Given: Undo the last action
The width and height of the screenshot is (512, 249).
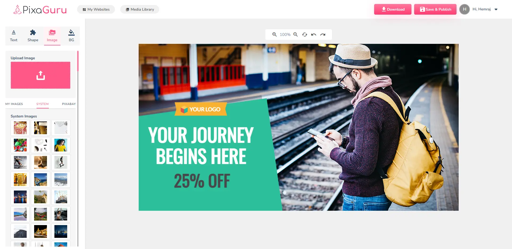Looking at the screenshot, I should pos(314,35).
